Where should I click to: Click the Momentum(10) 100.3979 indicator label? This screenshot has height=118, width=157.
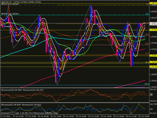tap(33, 90)
